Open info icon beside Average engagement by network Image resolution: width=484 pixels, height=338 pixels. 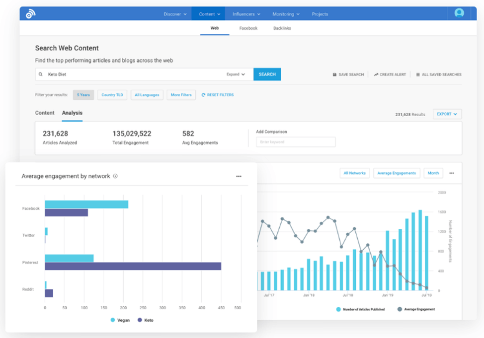[x=115, y=176]
